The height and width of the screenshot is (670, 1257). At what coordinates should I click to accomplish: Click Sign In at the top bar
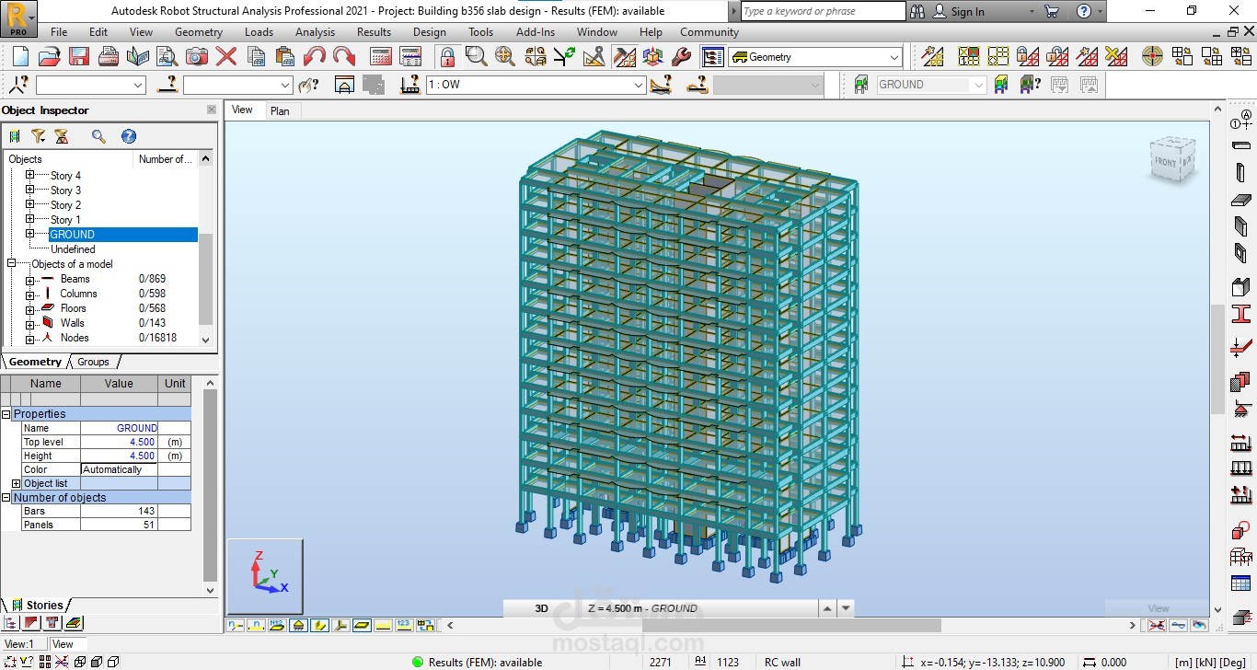[968, 11]
